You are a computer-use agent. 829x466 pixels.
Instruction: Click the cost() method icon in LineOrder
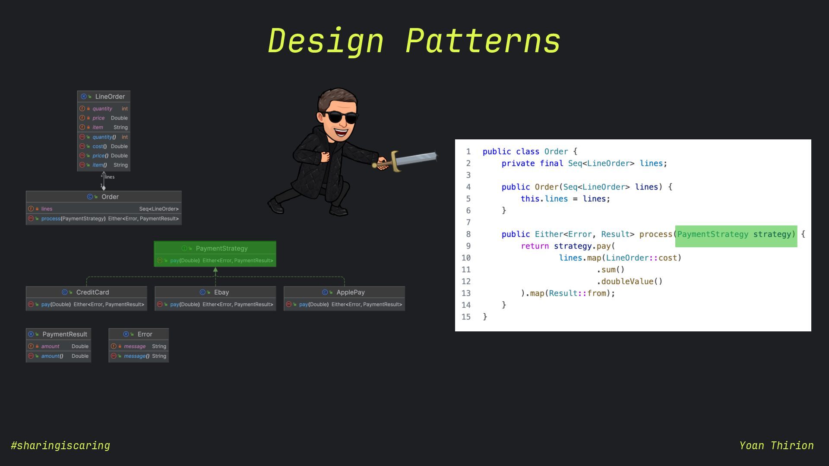pyautogui.click(x=82, y=146)
